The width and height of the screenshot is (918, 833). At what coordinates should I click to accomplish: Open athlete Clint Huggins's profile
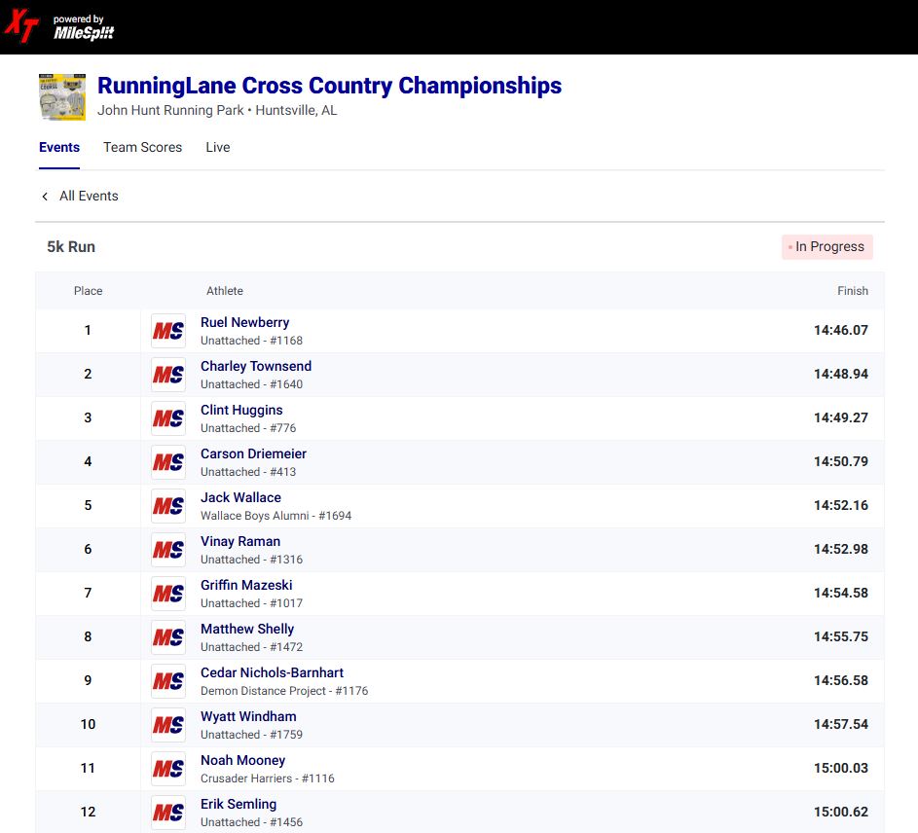(x=241, y=411)
